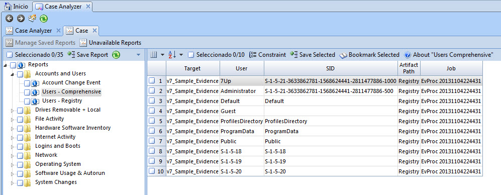This screenshot has width=501, height=195.
Task: Click the Reports root info icon
Action: pyautogui.click(x=21, y=65)
